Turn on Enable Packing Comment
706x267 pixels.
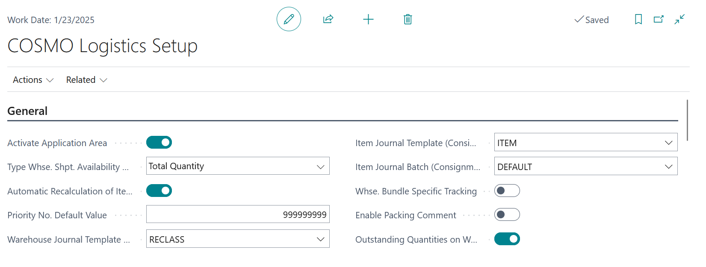(x=507, y=214)
